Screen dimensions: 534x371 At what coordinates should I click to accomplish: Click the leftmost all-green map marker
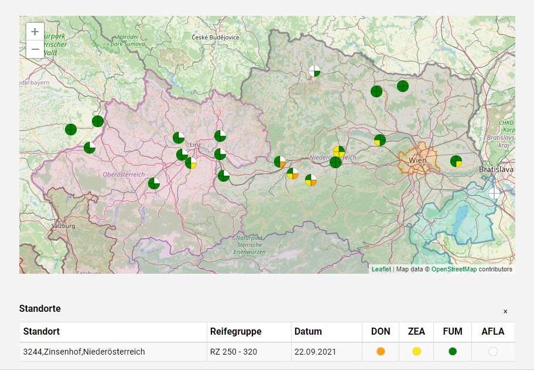71,130
